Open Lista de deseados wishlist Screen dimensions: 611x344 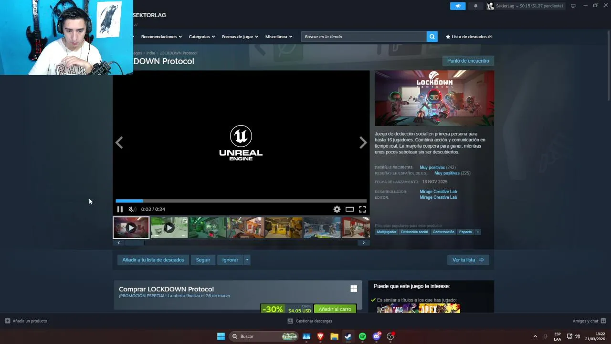coord(469,37)
